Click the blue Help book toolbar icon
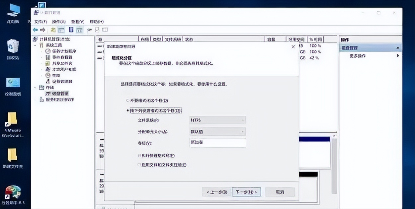Image resolution: width=415 pixels, height=209 pixels. click(x=71, y=30)
